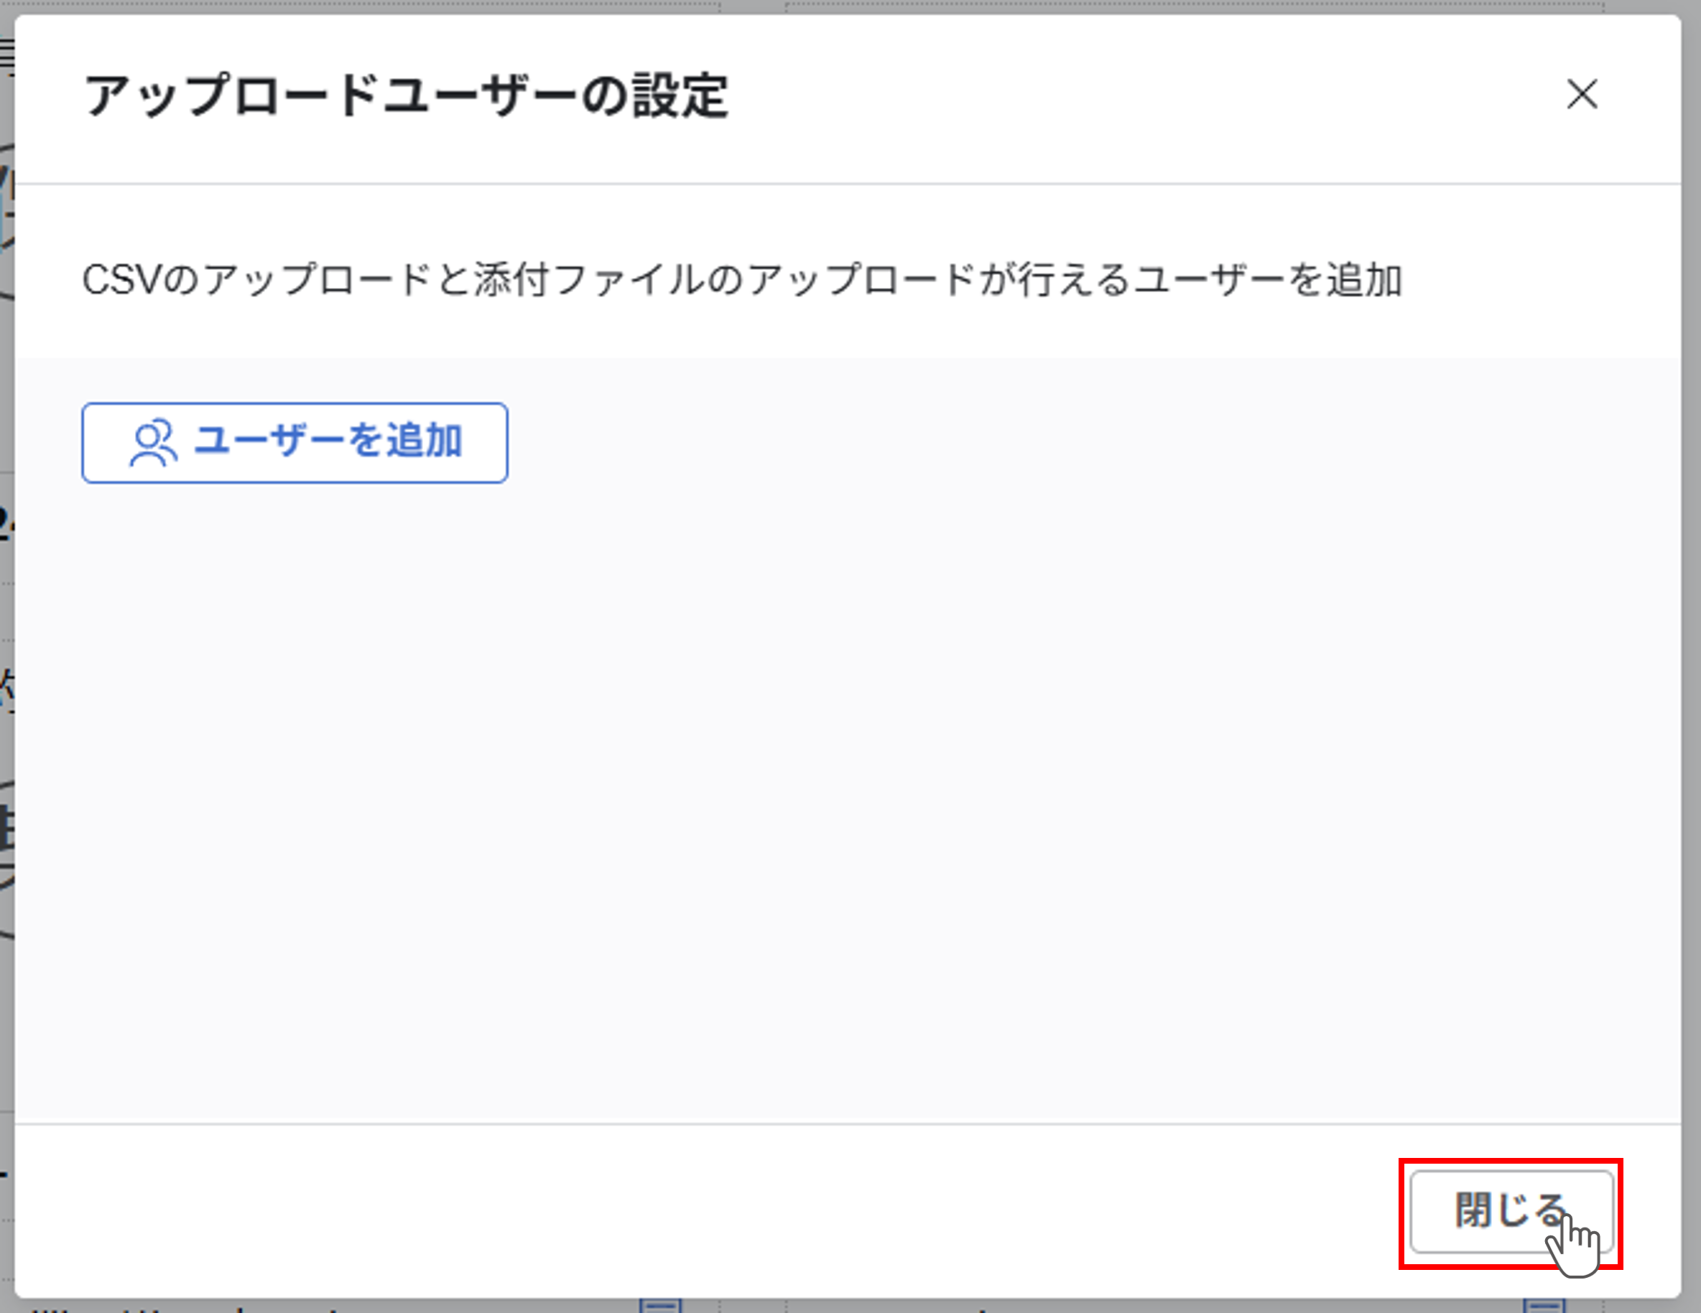
Task: Click the X icon in dialog header
Action: click(1582, 95)
